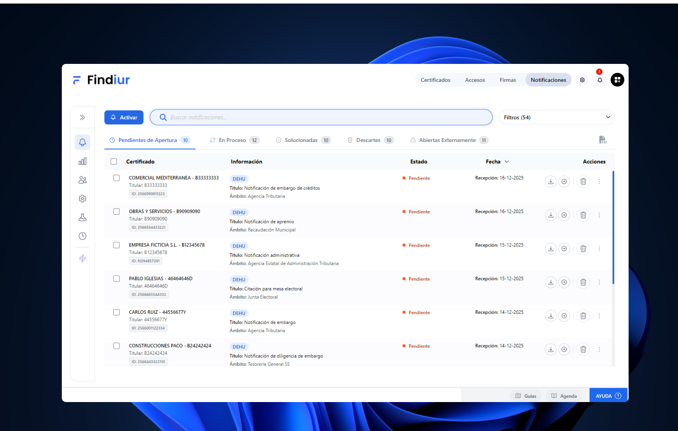Select all rows with header checkbox

114,161
